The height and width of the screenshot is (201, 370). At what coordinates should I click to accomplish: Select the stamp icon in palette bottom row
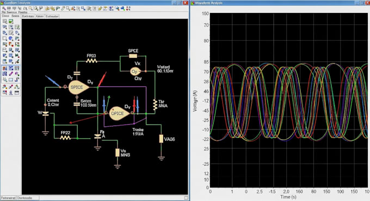pos(11,93)
